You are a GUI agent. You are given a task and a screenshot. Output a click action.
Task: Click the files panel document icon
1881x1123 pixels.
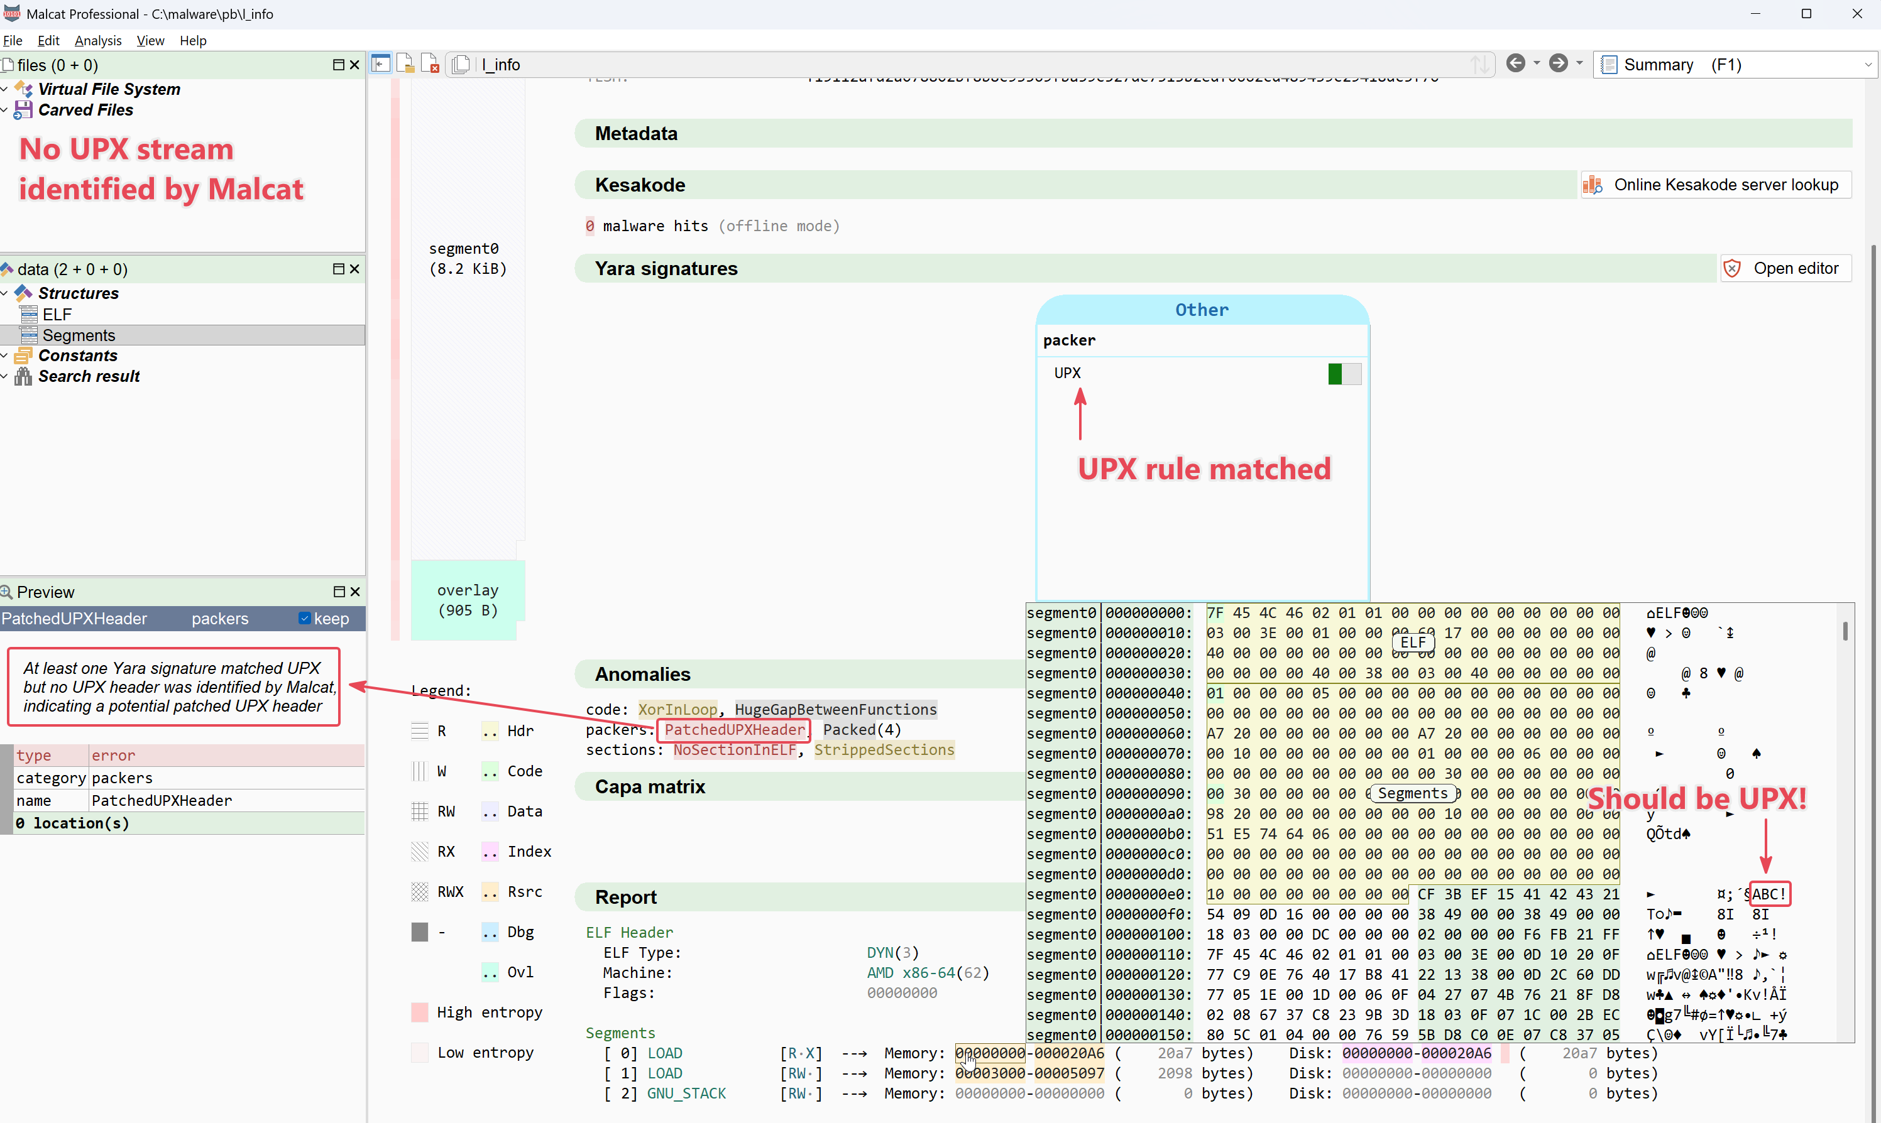pos(8,65)
